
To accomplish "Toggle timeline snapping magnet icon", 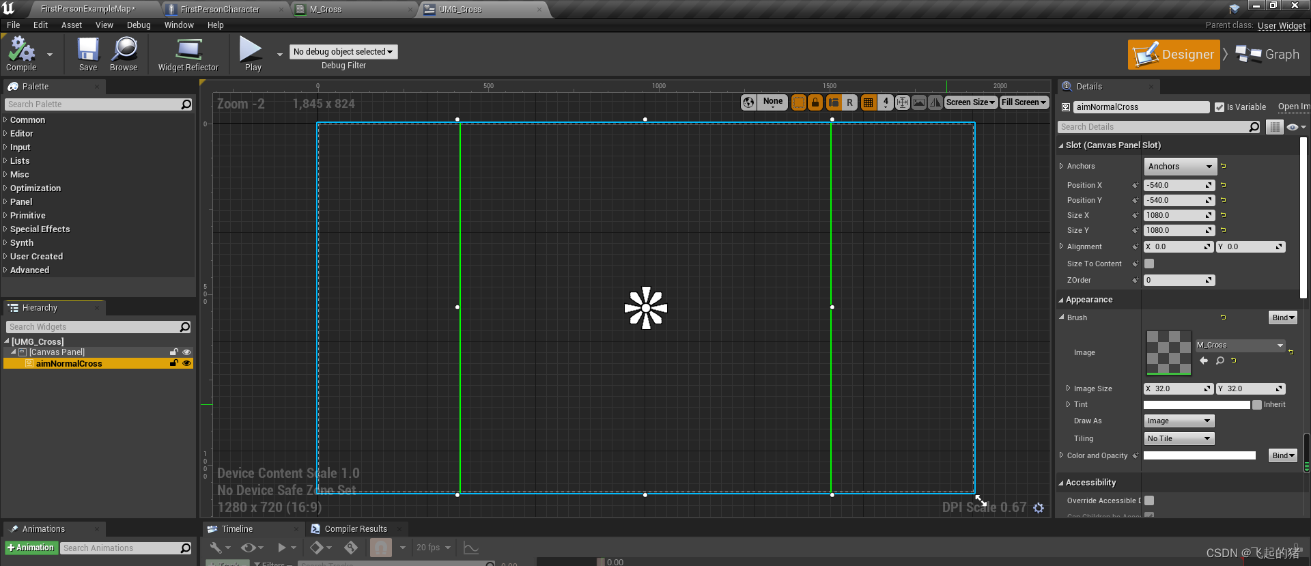I will coord(381,548).
